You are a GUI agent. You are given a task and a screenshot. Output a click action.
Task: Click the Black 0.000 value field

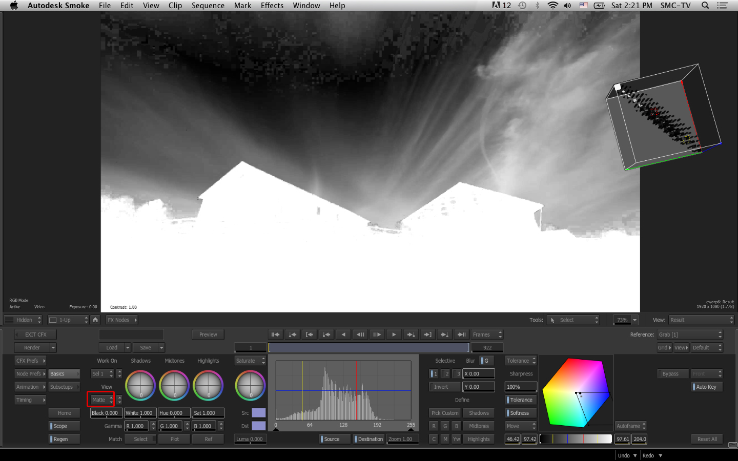(106, 413)
